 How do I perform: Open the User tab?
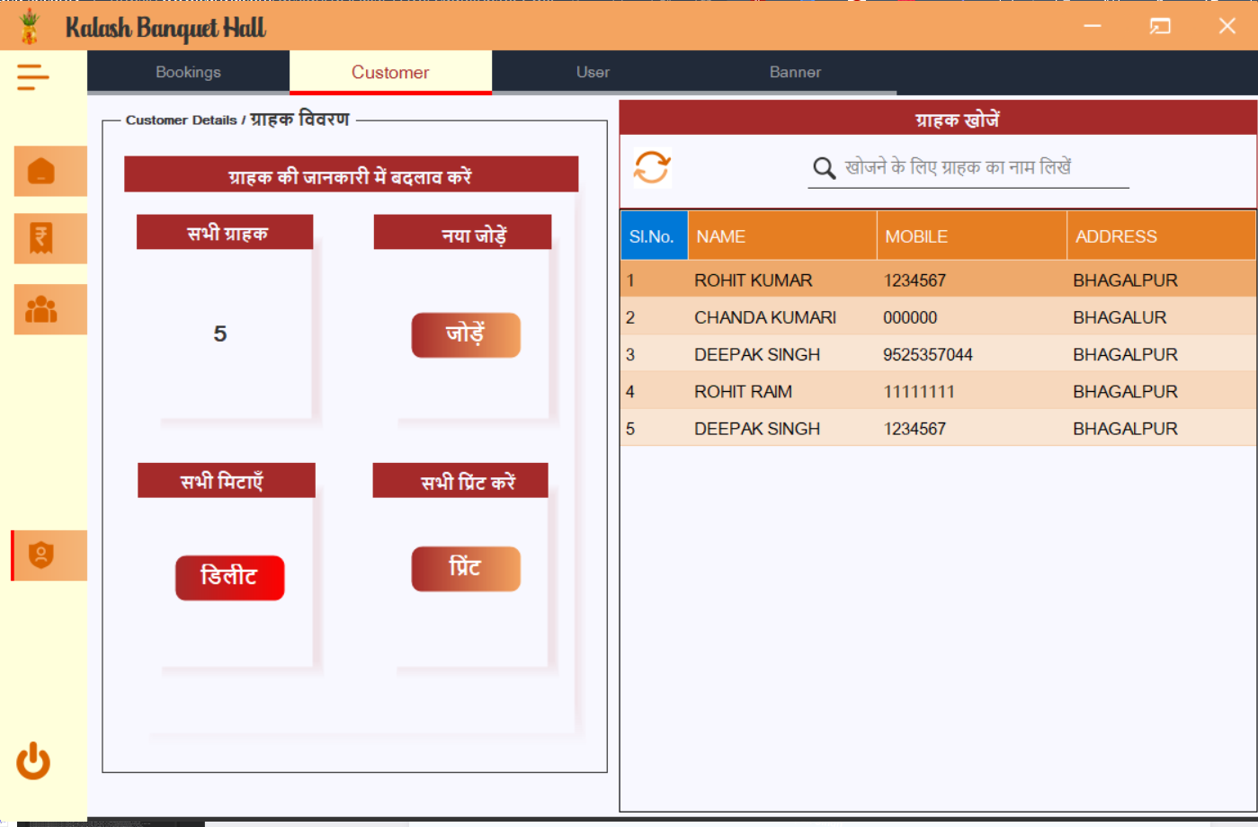(593, 72)
